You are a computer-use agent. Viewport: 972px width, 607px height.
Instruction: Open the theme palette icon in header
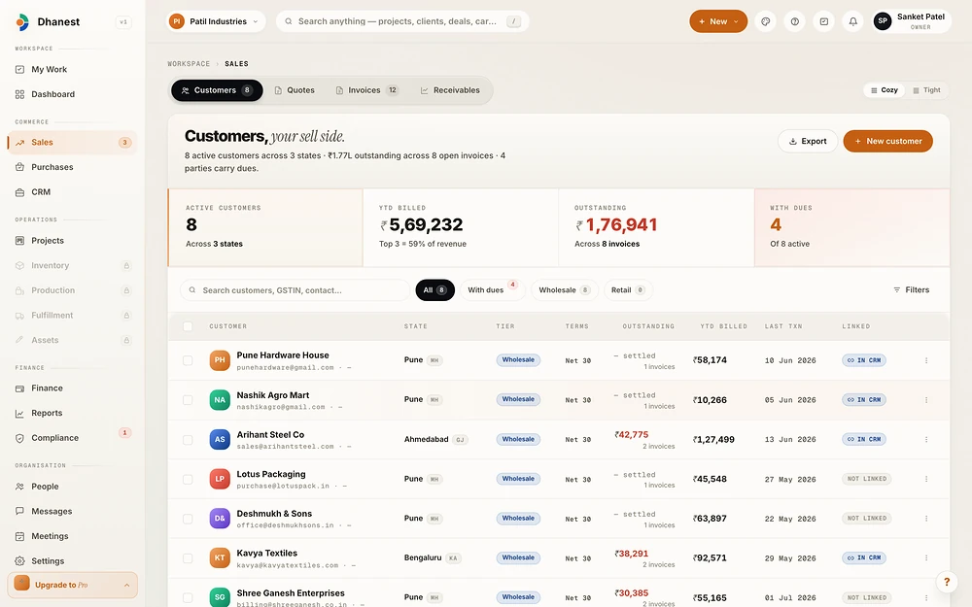[766, 21]
